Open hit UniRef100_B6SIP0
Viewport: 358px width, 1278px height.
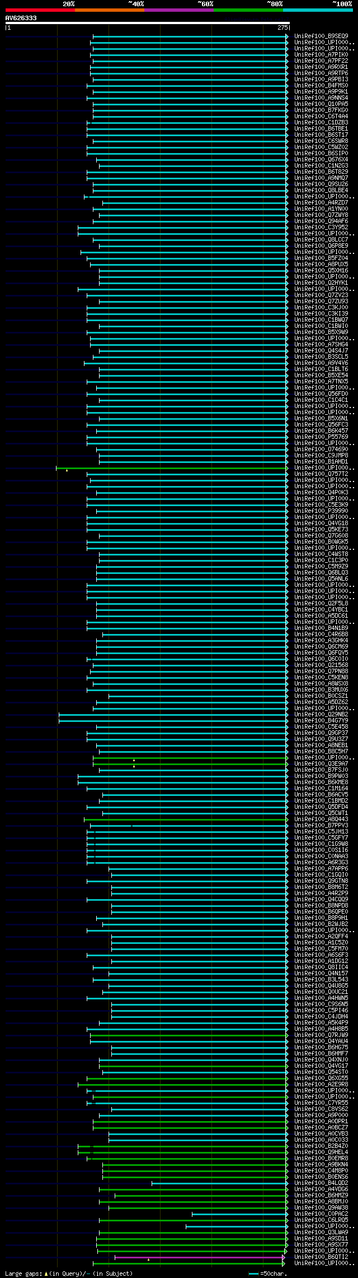tap(321, 153)
